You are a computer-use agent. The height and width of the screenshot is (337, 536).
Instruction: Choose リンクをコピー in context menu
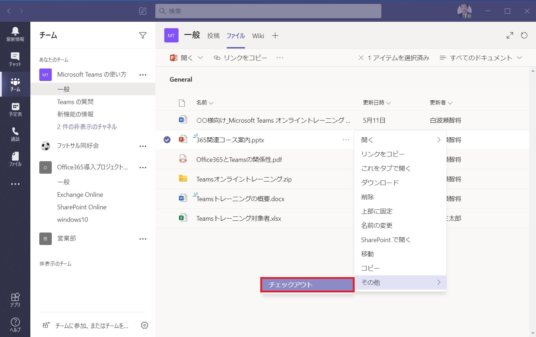pos(400,154)
